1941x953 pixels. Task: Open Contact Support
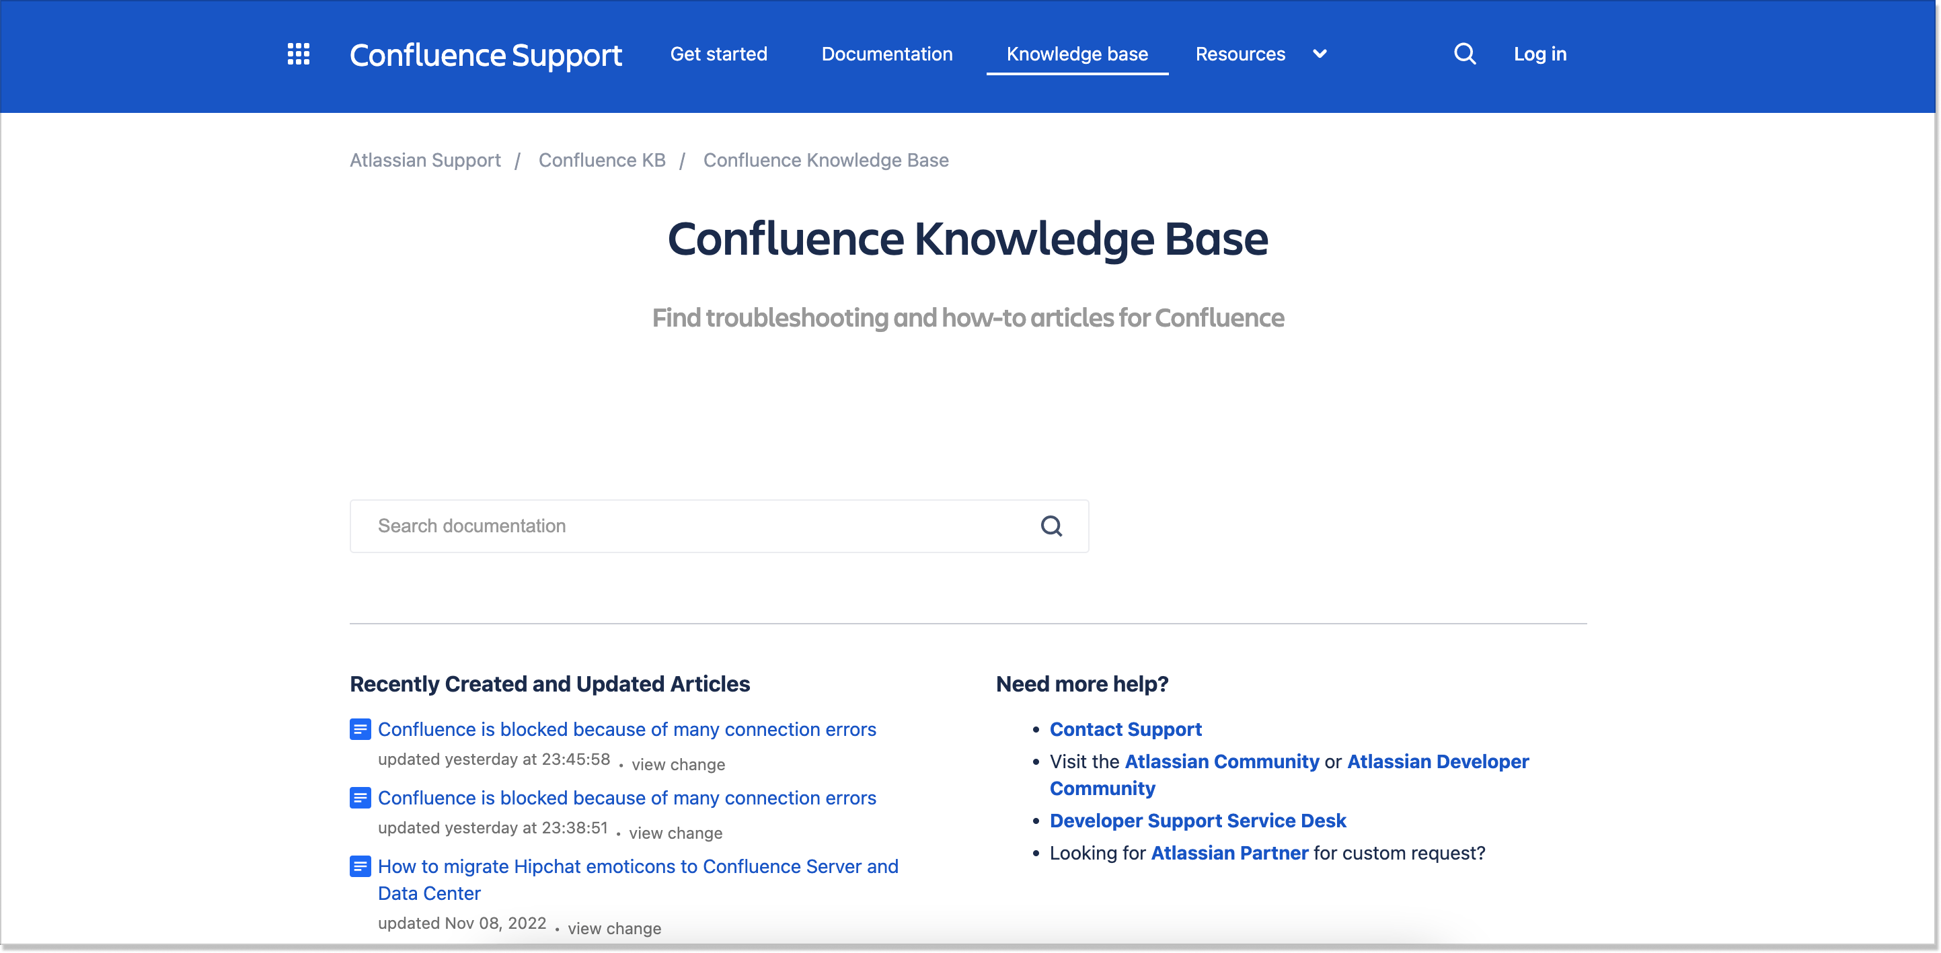(1126, 729)
